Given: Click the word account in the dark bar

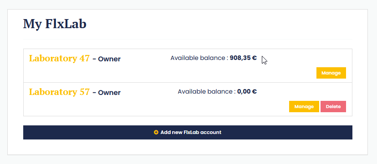Looking at the screenshot, I should click(x=211, y=132).
